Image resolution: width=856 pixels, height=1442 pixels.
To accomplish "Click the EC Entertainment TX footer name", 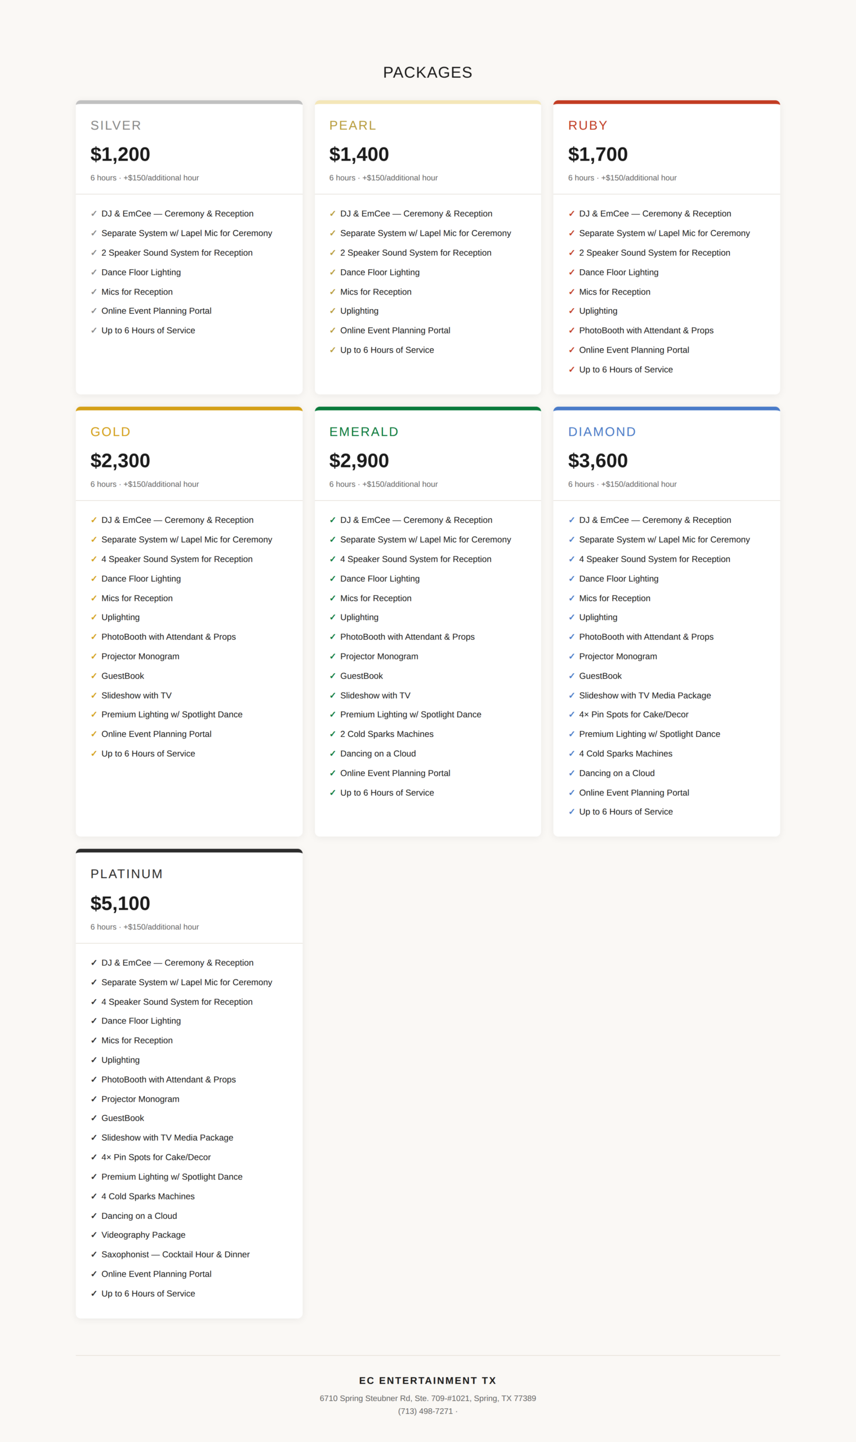I will coord(427,1380).
